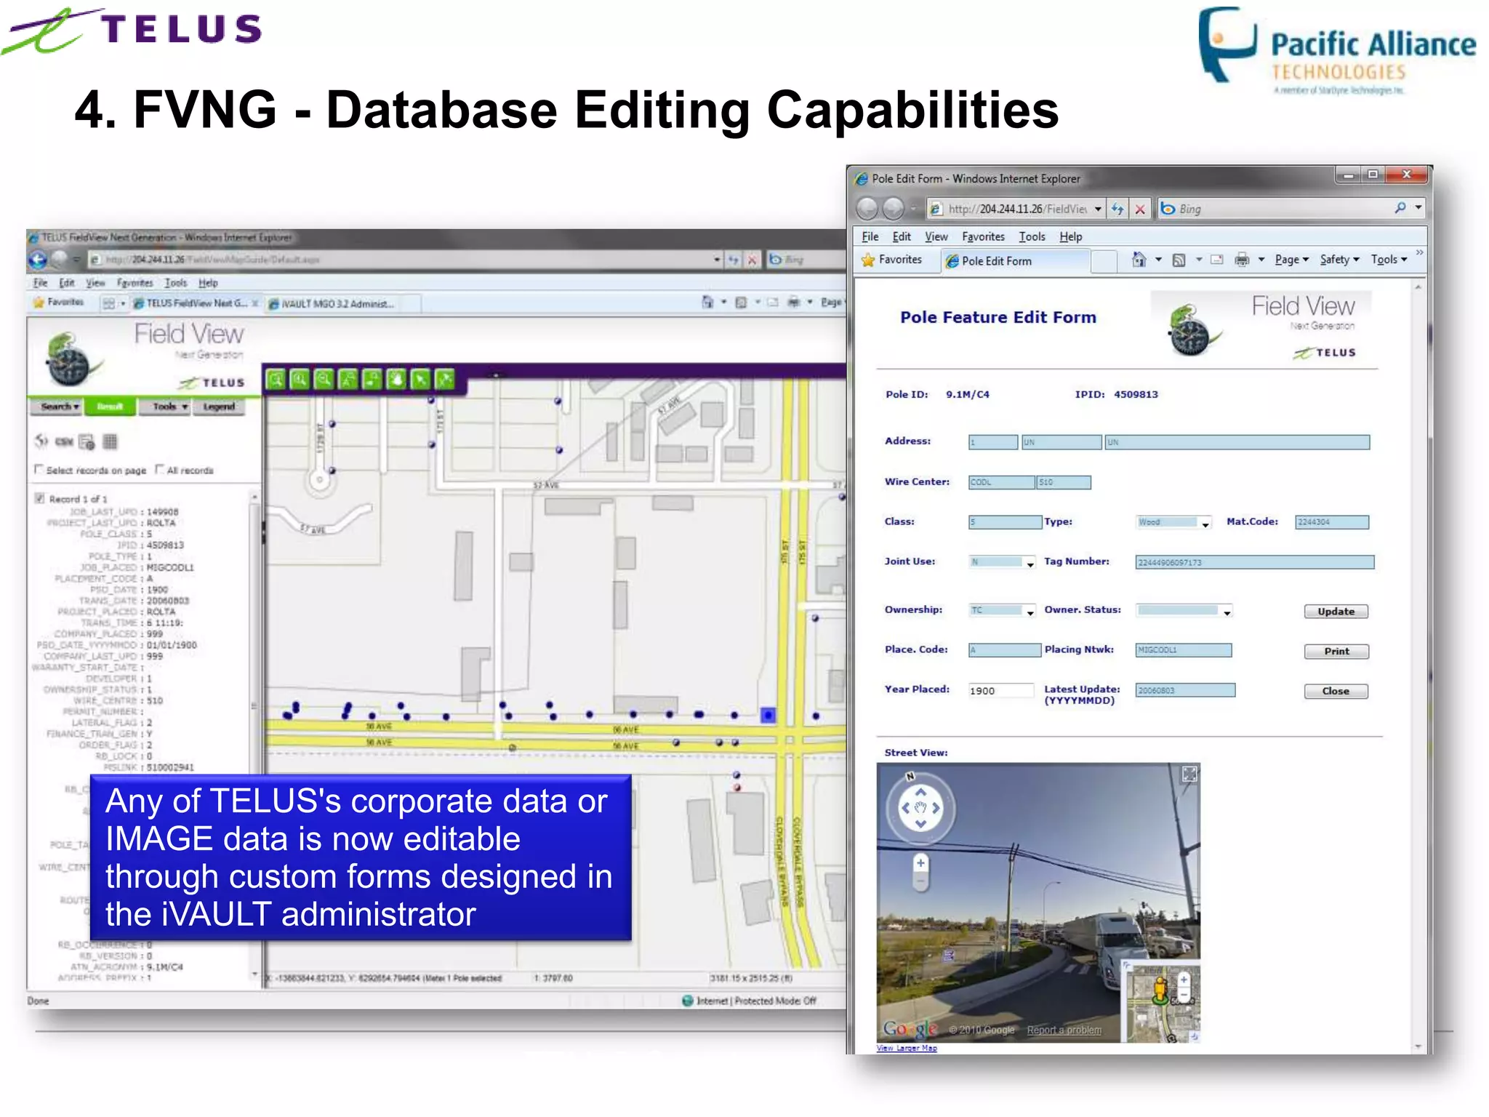Open the Joint Use dropdown
1489x1117 pixels.
[x=1002, y=562]
